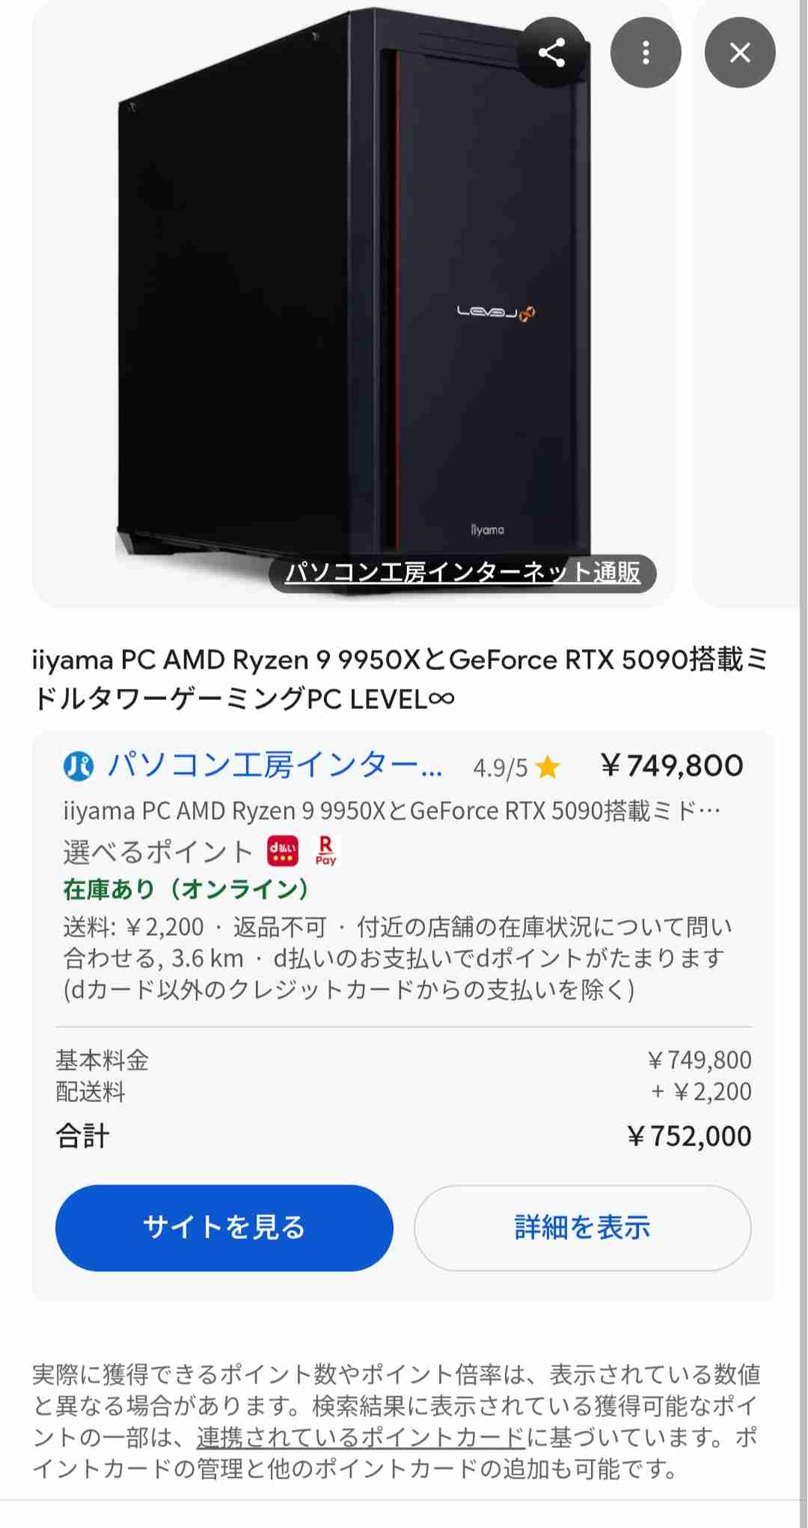Tap the share icon

pos(552,52)
